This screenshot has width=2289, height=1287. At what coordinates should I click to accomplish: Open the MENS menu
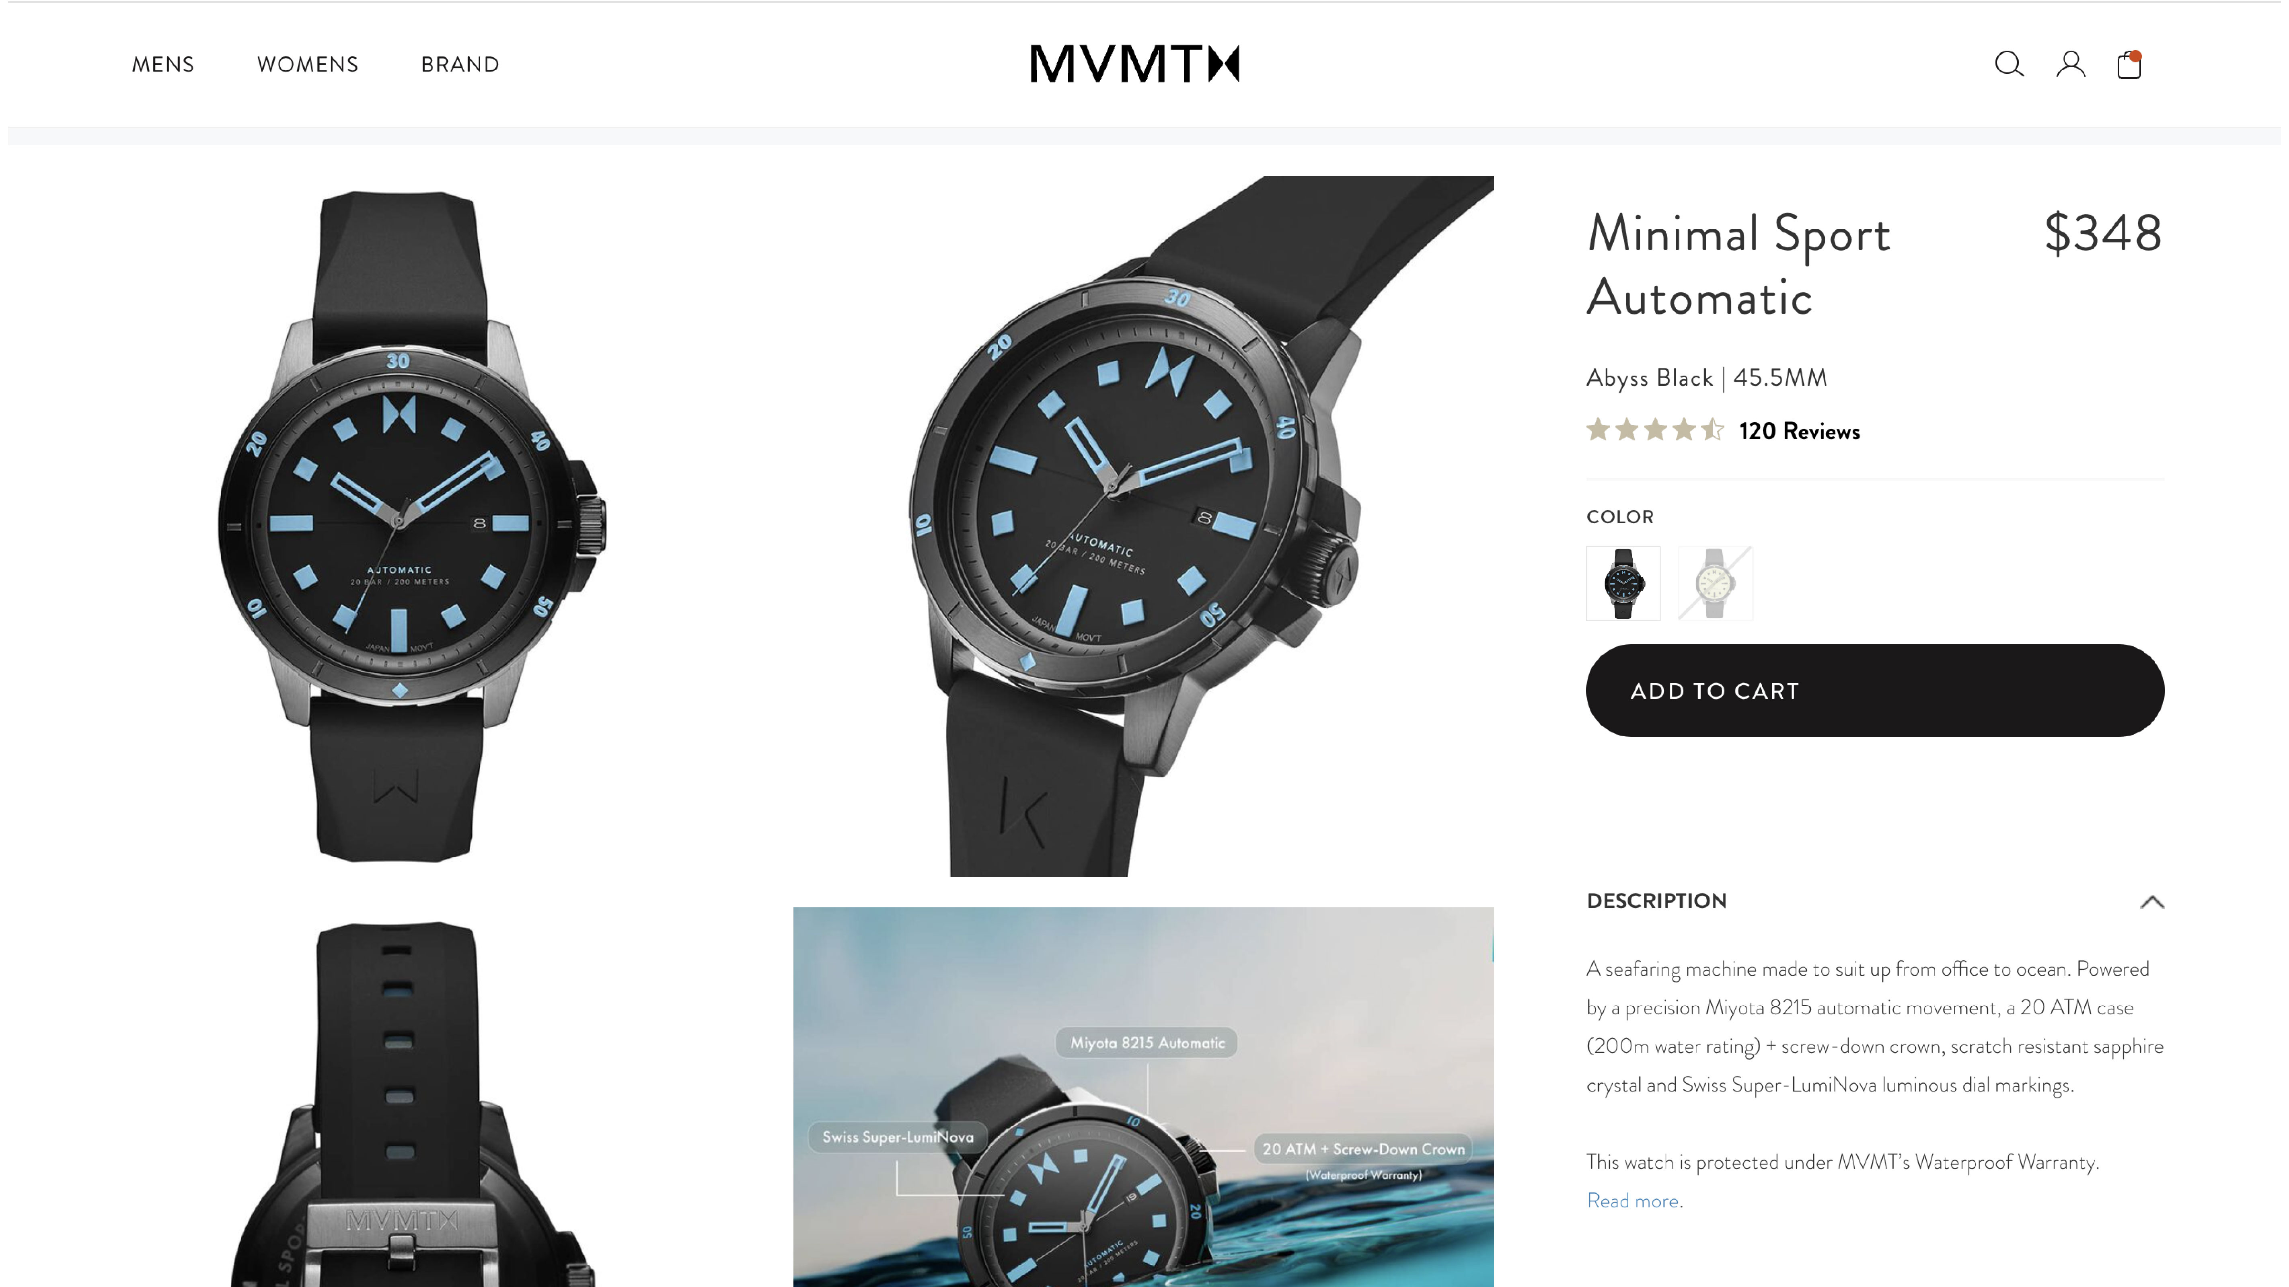[x=162, y=64]
